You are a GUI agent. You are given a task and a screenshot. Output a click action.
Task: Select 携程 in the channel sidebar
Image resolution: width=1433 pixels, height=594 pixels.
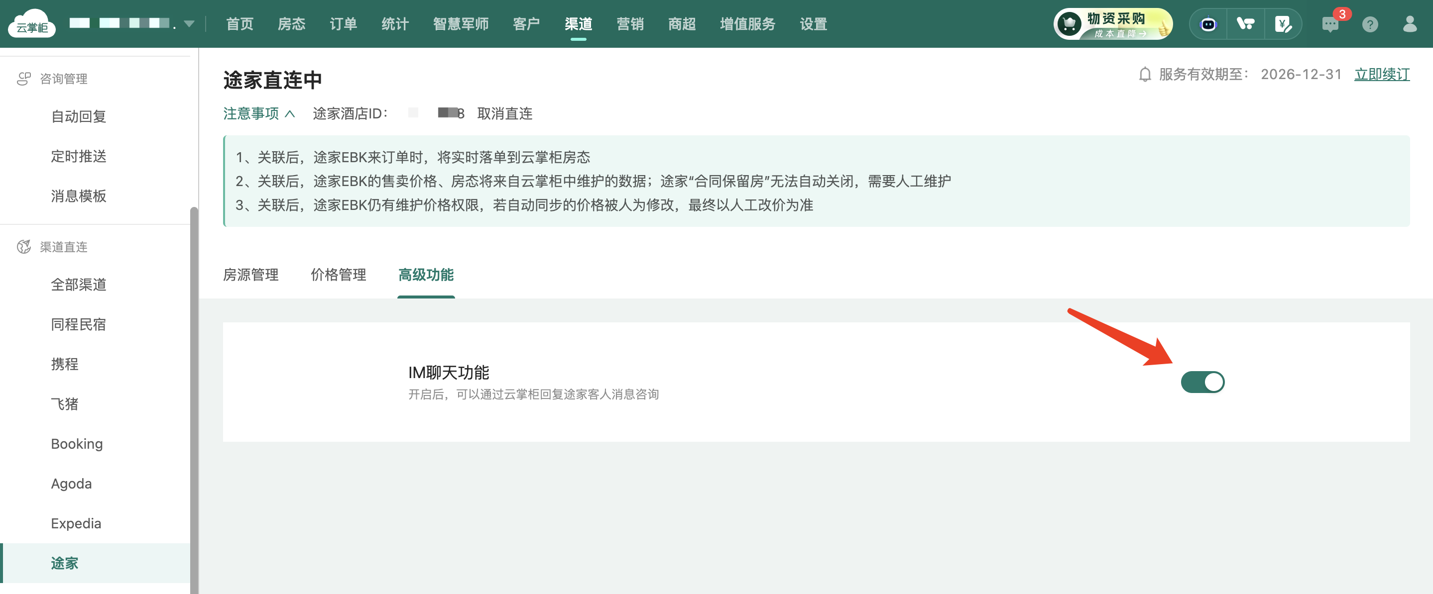pyautogui.click(x=65, y=364)
